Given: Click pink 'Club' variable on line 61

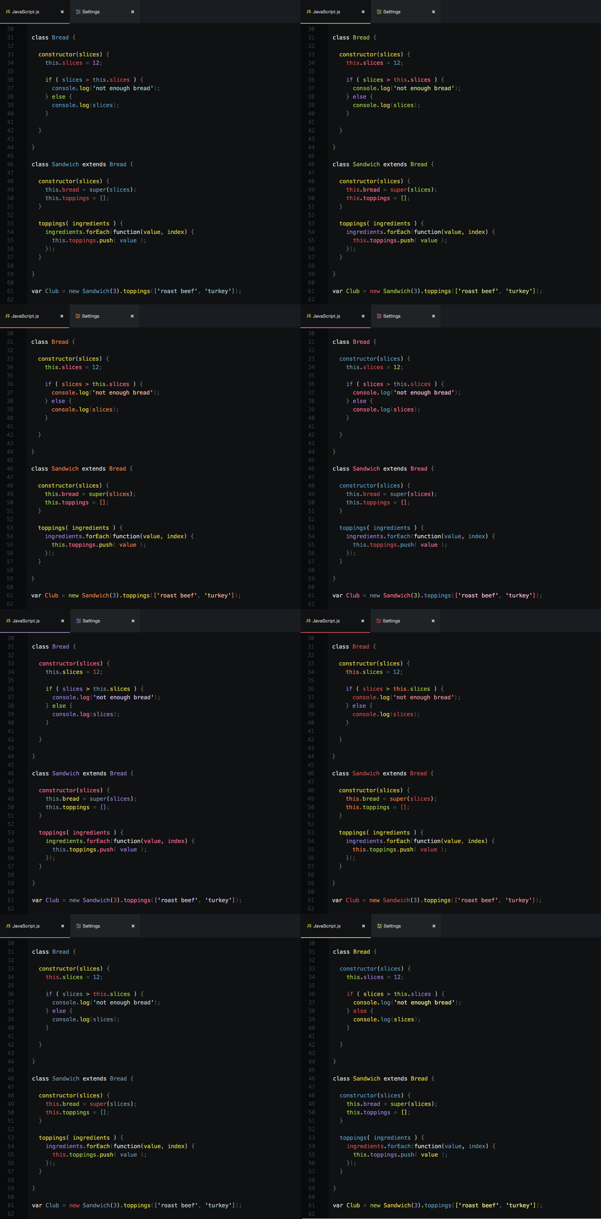Looking at the screenshot, I should click(353, 595).
